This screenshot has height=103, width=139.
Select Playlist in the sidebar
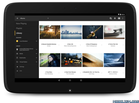19,28
